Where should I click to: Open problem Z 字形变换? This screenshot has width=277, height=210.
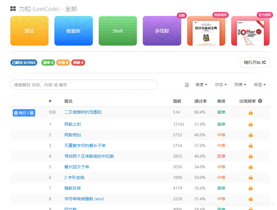click(74, 177)
